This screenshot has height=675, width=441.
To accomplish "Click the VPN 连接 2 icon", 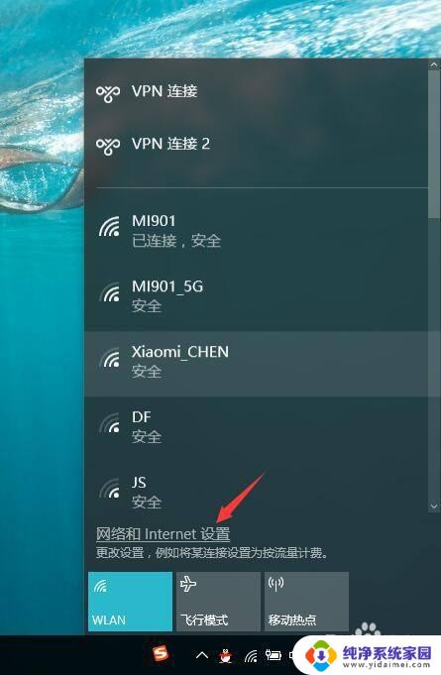I will point(108,146).
